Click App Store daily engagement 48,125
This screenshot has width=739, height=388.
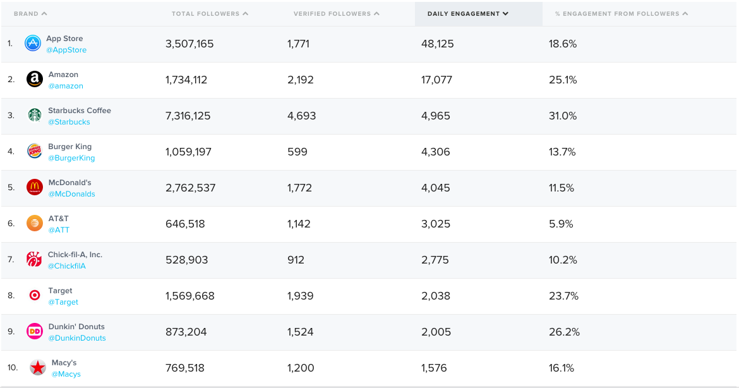(437, 44)
